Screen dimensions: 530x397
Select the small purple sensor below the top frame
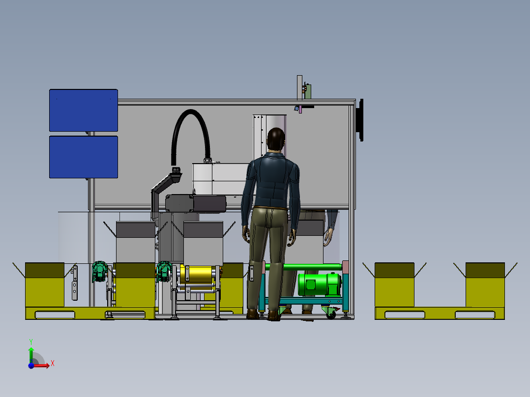tap(300, 109)
